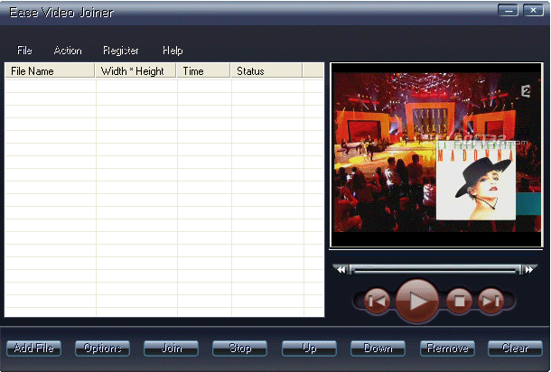The height and width of the screenshot is (372, 551).
Task: Move selected file Up
Action: (309, 349)
